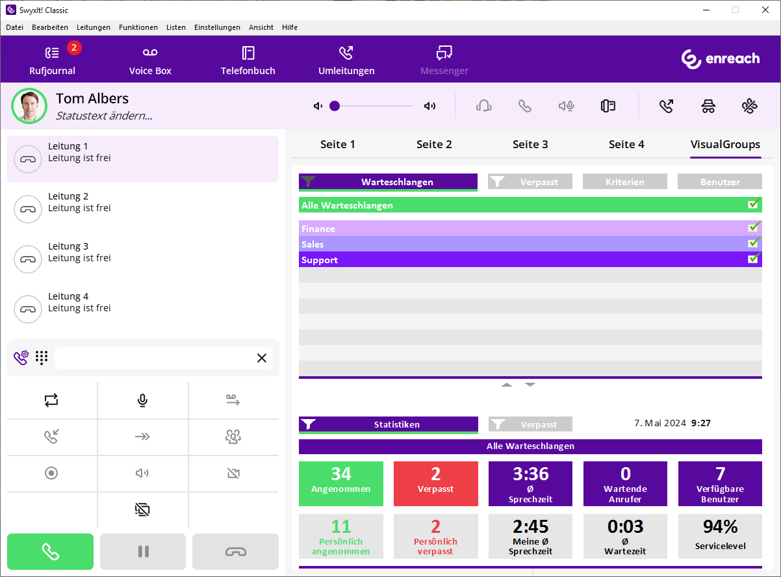Toggle the Support queue checkbox

754,259
